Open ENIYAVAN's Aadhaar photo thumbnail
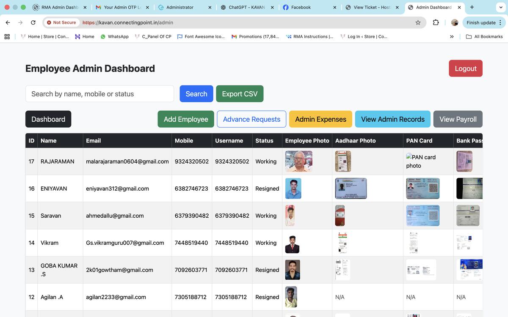Image resolution: width=508 pixels, height=317 pixels. 351,189
